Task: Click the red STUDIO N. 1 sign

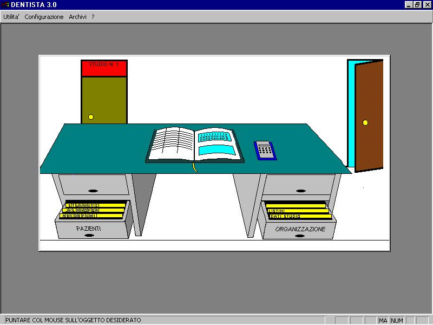Action: coord(104,68)
